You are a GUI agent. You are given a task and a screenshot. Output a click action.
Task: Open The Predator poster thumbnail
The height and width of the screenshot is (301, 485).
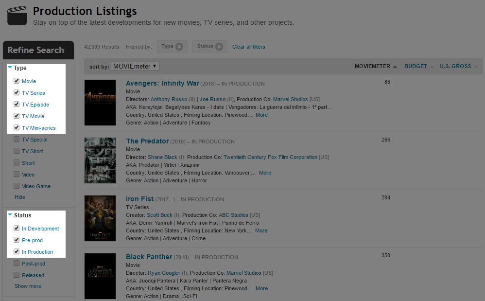(100, 160)
